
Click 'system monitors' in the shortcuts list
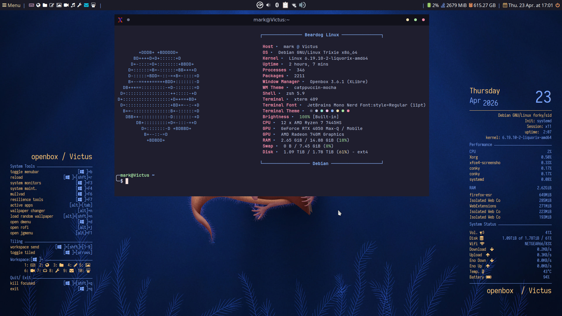click(26, 183)
